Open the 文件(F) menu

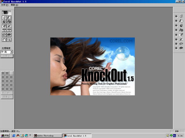click(x=5, y=5)
